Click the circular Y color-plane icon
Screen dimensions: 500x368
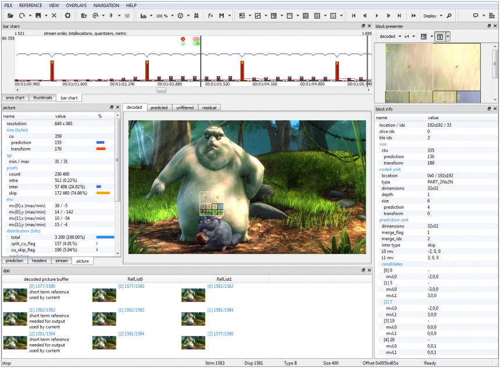tap(180, 16)
